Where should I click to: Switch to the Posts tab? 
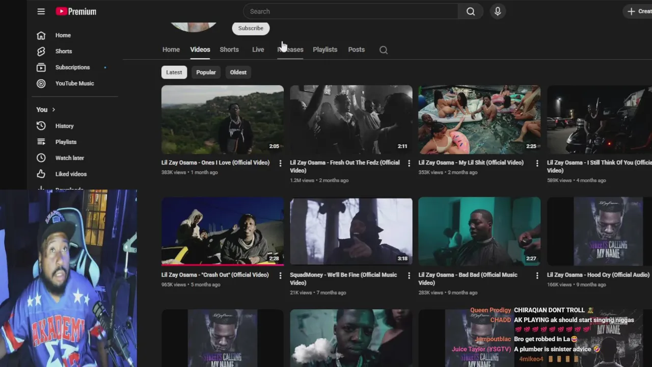[x=356, y=49]
